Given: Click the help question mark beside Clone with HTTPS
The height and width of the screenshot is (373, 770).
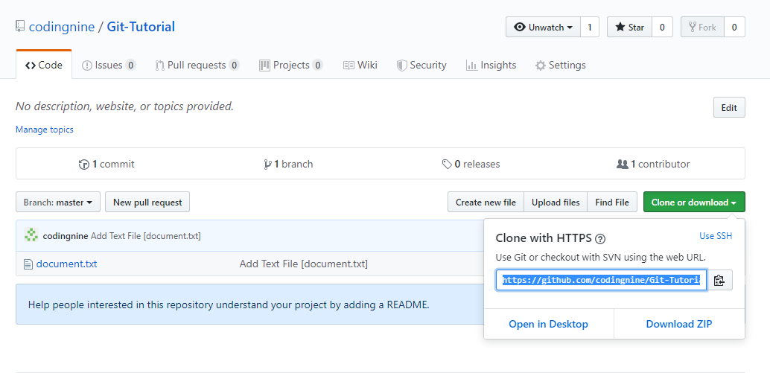Looking at the screenshot, I should (x=600, y=239).
